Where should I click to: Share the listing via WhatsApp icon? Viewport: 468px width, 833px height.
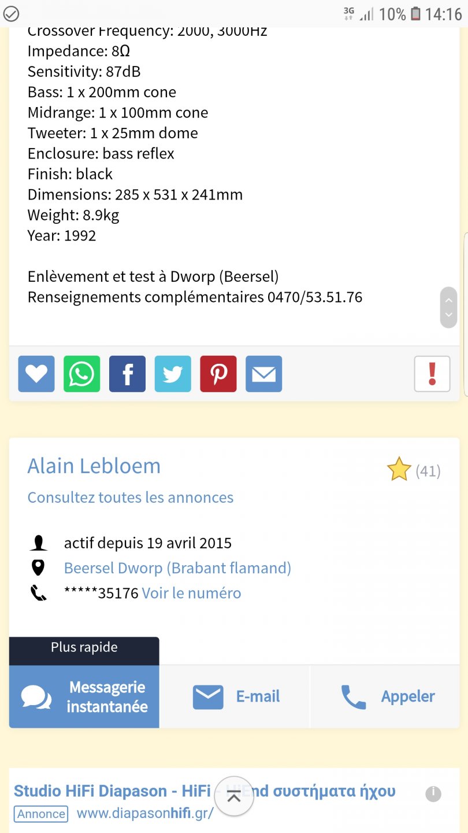click(81, 374)
